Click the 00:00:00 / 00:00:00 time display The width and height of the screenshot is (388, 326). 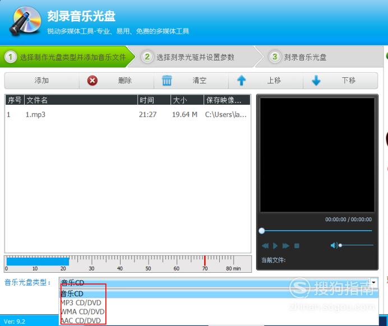(x=348, y=220)
